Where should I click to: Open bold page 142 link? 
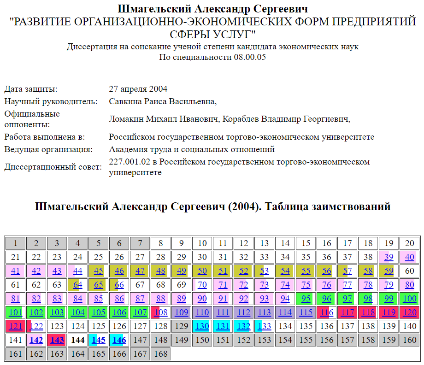36,340
